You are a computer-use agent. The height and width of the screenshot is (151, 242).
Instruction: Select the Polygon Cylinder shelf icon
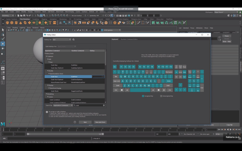16,23
